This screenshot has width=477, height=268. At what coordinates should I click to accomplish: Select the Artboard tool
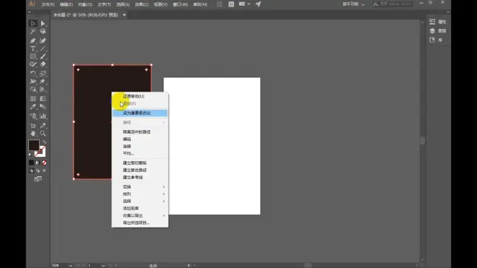click(33, 125)
